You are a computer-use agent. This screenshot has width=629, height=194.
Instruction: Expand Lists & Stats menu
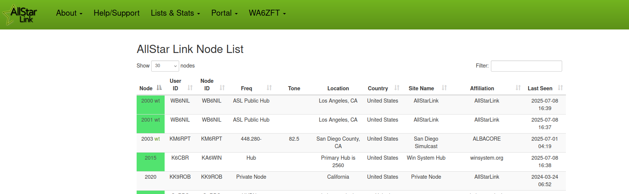click(175, 13)
